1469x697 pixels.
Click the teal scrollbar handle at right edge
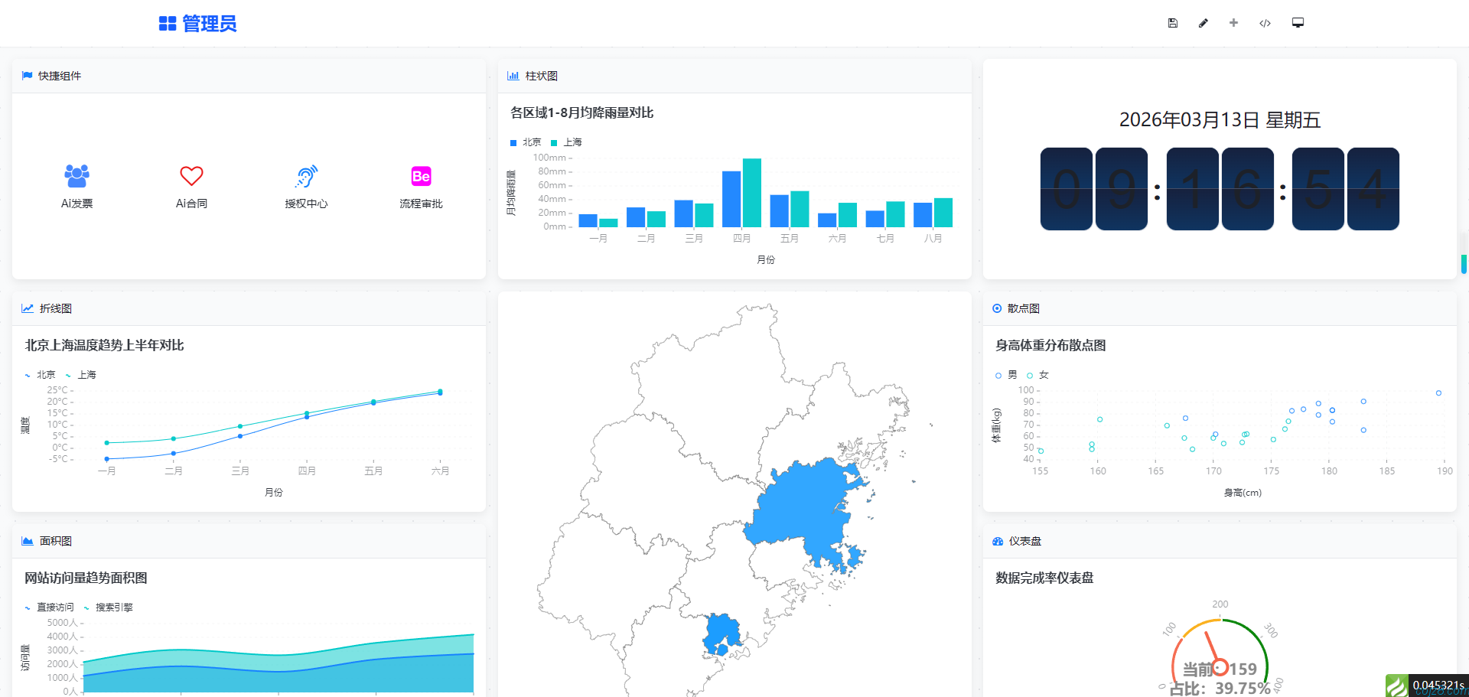(x=1464, y=264)
